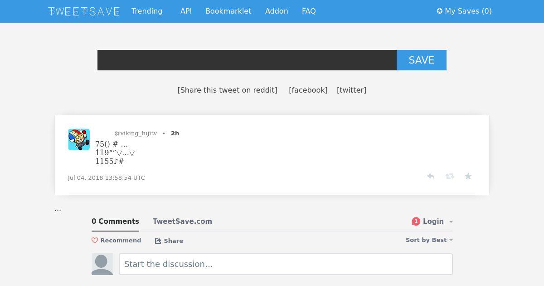Click the viking_fujitv avatar image

(79, 139)
